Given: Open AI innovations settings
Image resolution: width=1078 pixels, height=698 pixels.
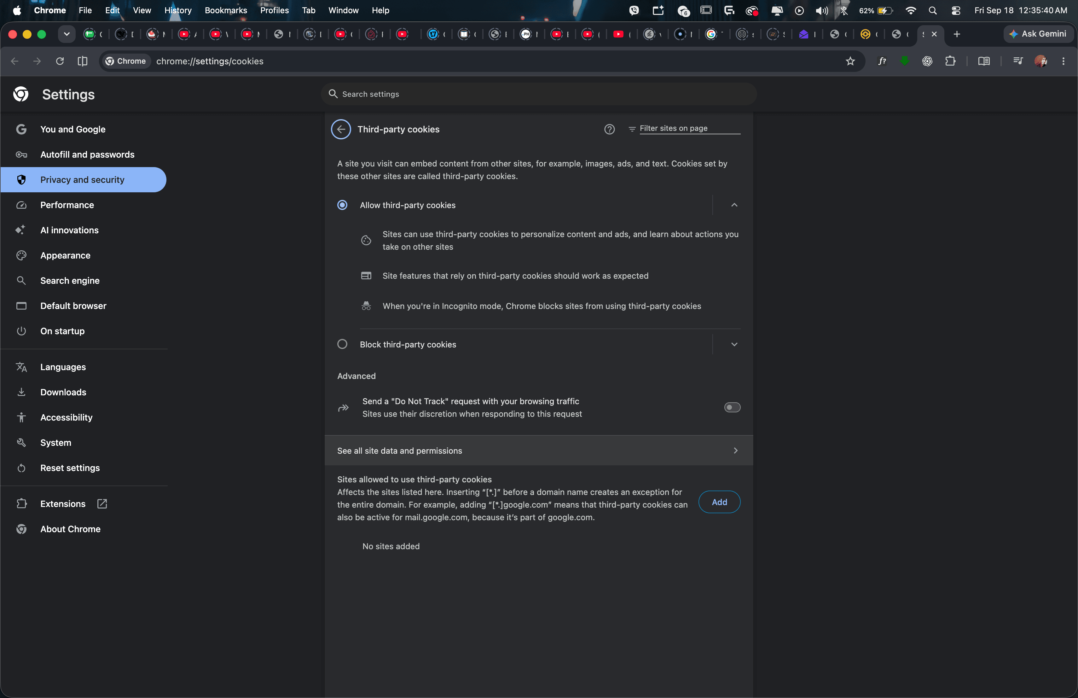Looking at the screenshot, I should [x=69, y=230].
